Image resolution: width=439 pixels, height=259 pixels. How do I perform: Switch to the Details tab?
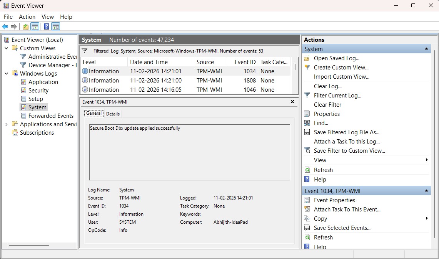tap(113, 114)
